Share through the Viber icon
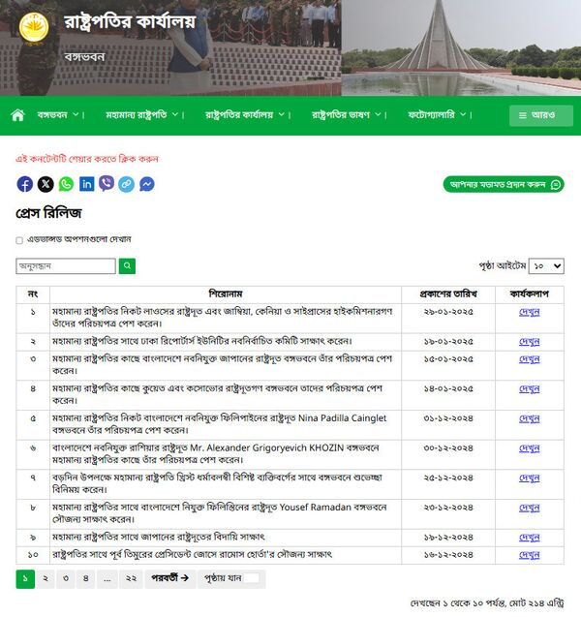The height and width of the screenshot is (617, 581). (107, 184)
